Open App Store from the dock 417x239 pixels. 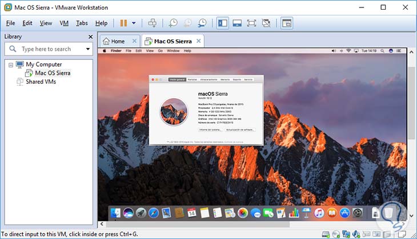(344, 213)
